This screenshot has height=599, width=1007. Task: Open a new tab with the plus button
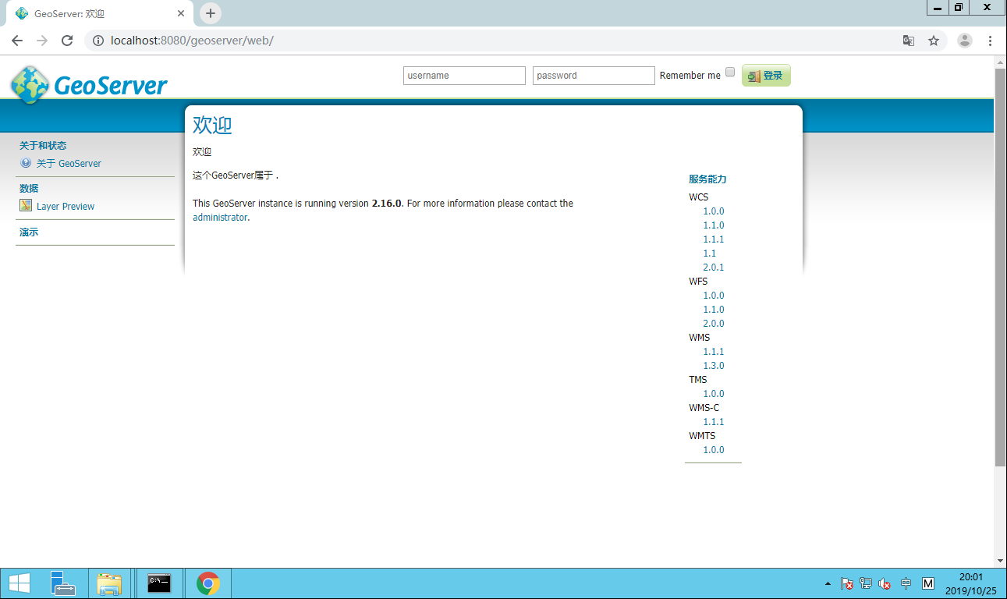point(211,13)
